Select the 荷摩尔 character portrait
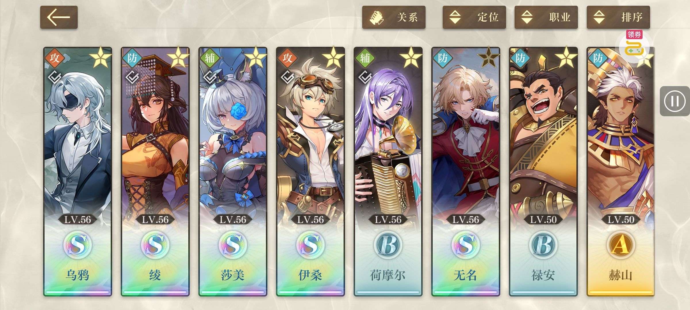 coord(388,138)
